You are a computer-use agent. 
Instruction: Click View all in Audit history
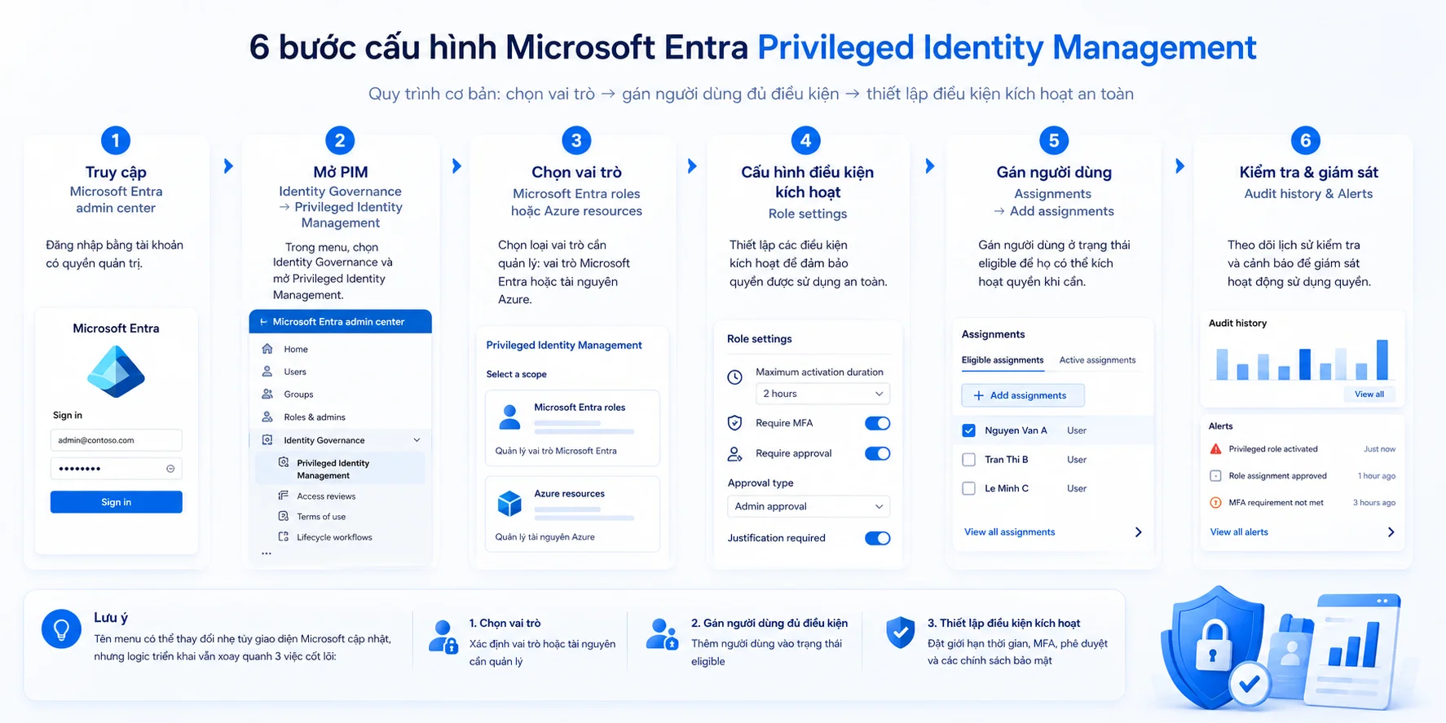coord(1369,395)
